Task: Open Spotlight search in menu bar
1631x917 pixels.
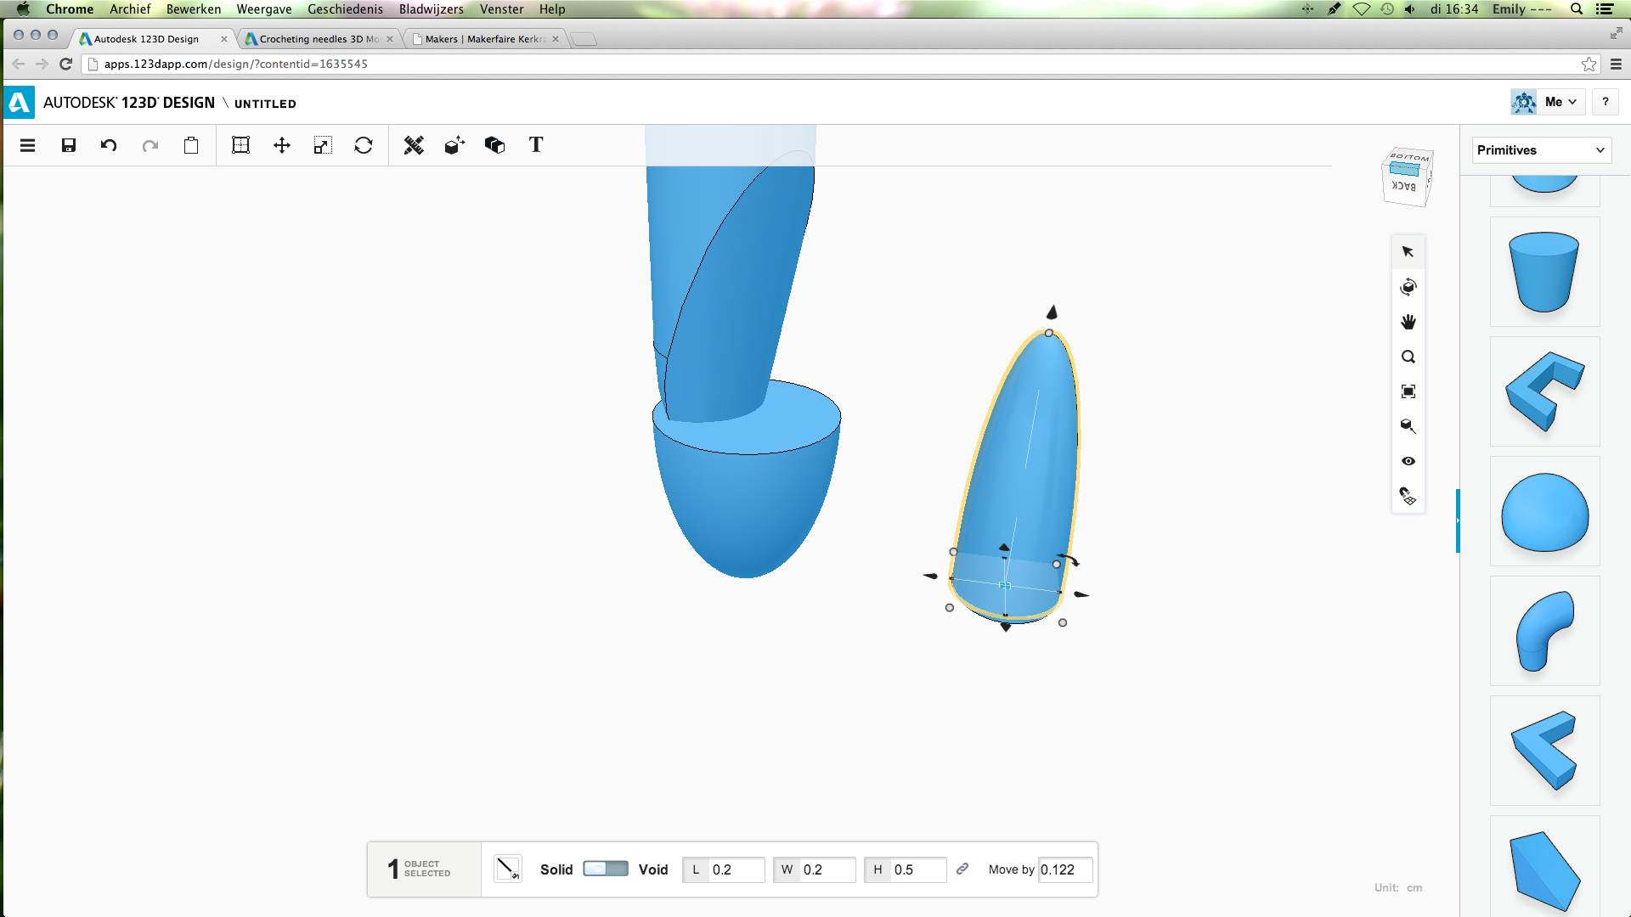Action: pos(1577,9)
